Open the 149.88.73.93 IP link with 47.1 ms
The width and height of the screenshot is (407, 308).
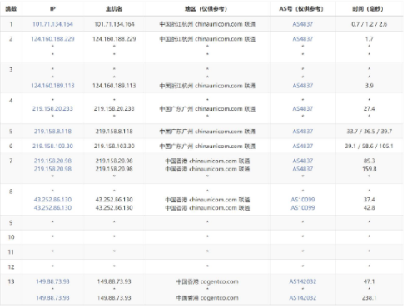(52, 281)
